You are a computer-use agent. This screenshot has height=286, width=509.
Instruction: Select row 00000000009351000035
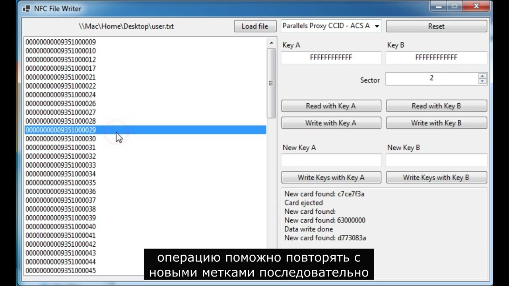point(145,183)
